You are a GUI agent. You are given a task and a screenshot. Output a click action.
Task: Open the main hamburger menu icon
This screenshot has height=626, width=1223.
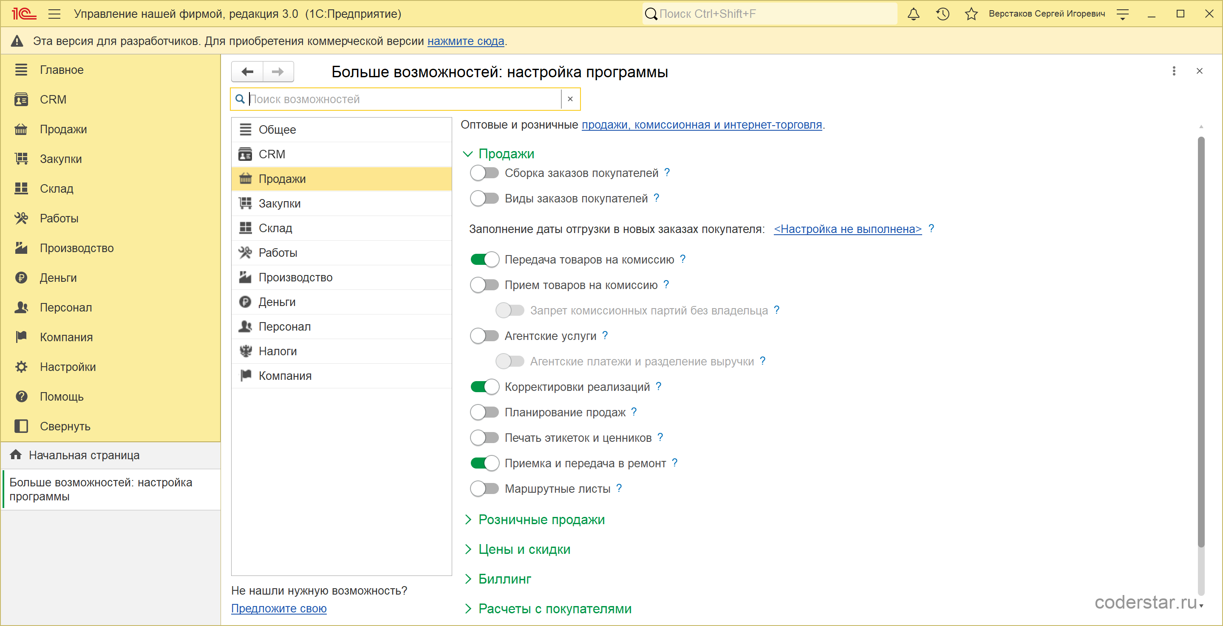click(x=54, y=14)
